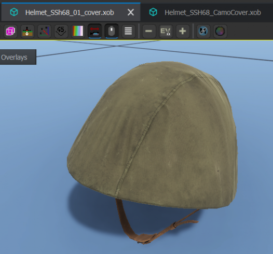273x254 pixels.
Task: Click the teal cube icon on CamoCover tab
Action: (x=153, y=12)
